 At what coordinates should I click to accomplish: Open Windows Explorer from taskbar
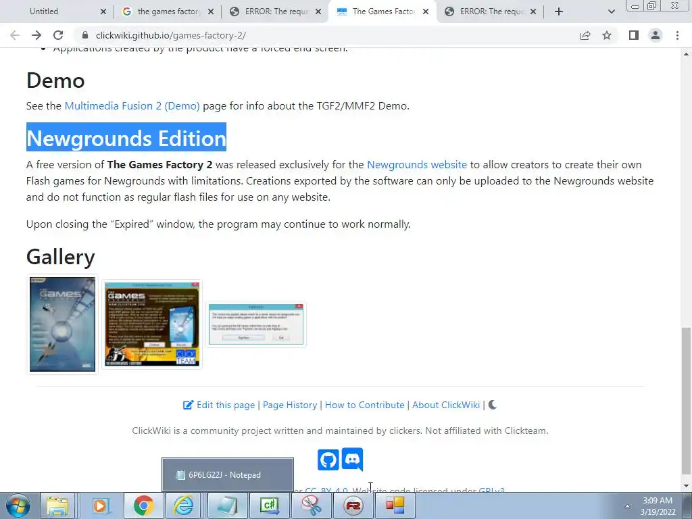[58, 505]
